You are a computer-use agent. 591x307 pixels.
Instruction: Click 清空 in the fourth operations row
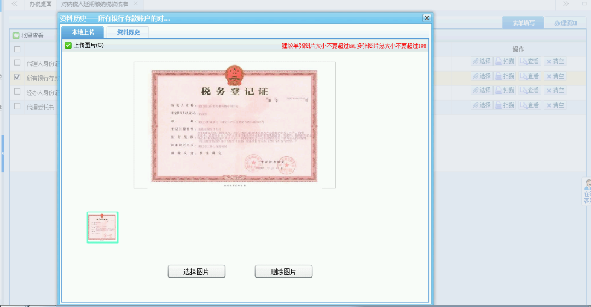[555, 105]
